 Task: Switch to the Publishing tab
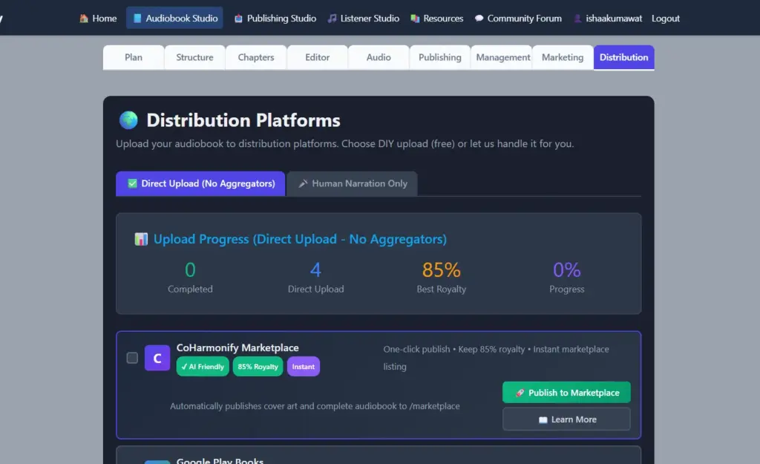pos(439,56)
